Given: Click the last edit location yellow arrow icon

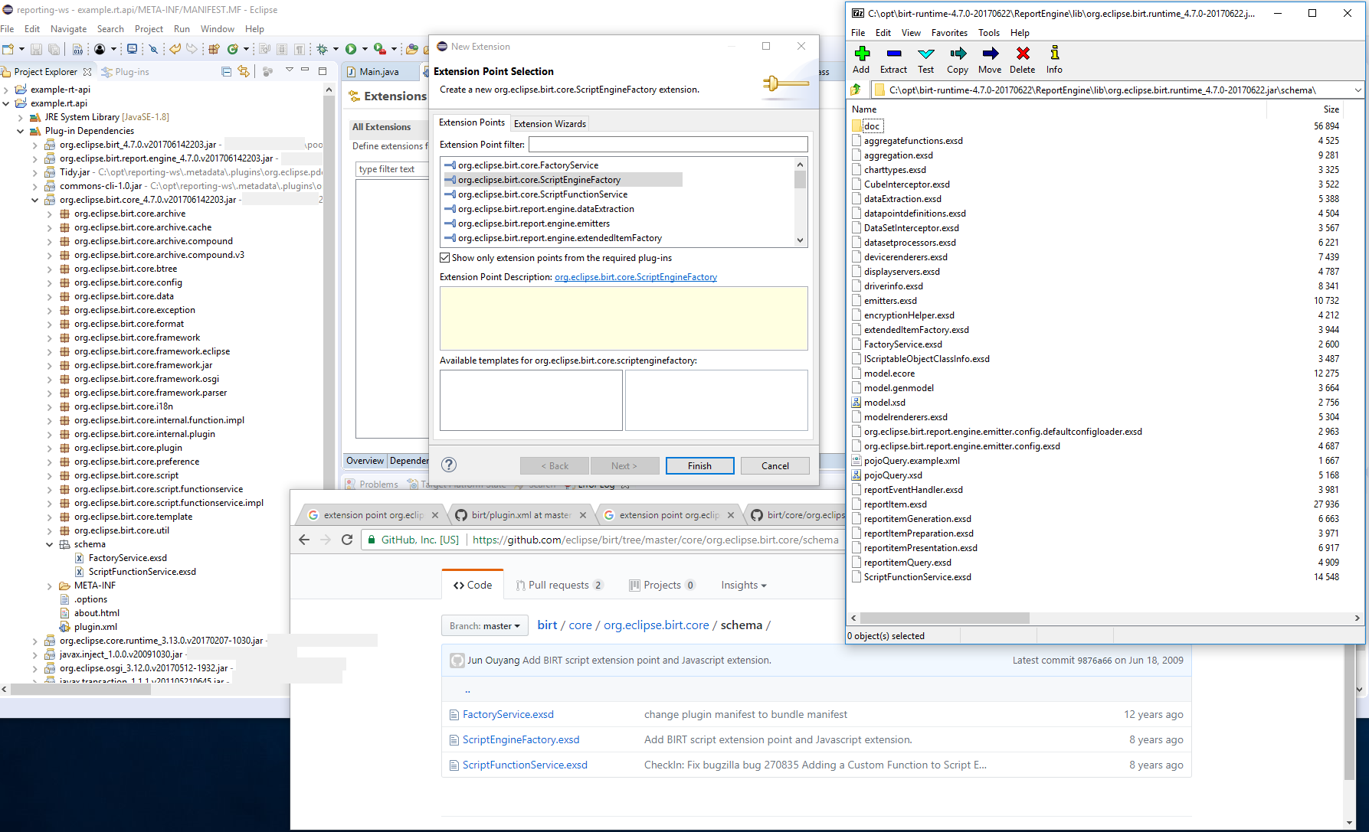Looking at the screenshot, I should coord(175,49).
